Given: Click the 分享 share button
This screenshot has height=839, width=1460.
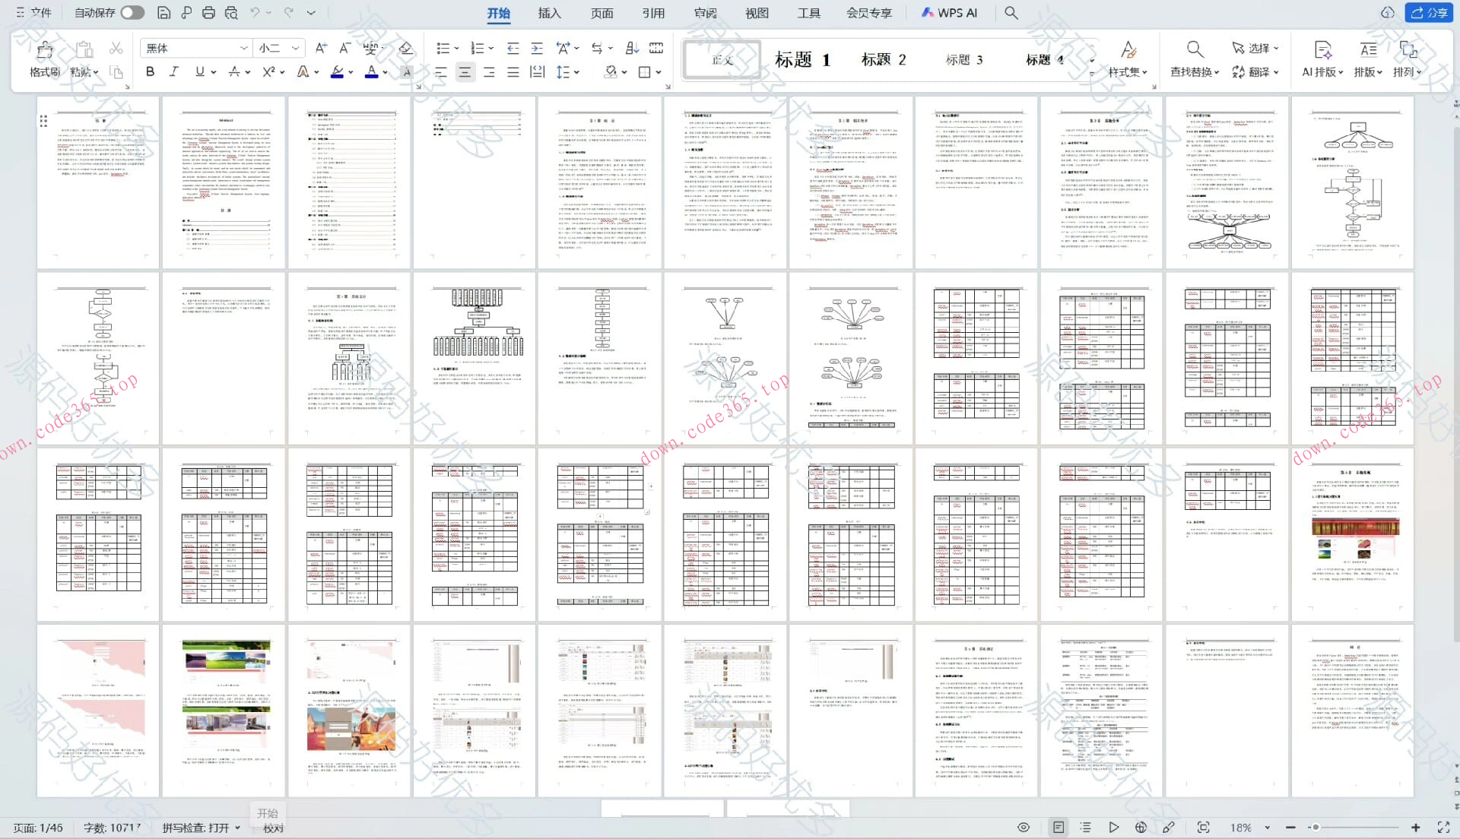Looking at the screenshot, I should click(1429, 13).
